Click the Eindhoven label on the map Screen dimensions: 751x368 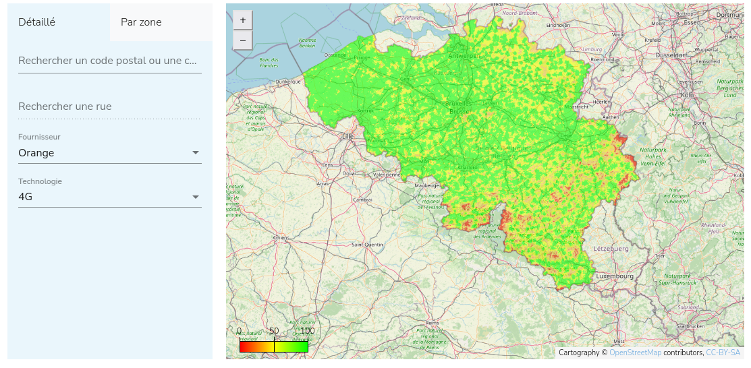(558, 25)
